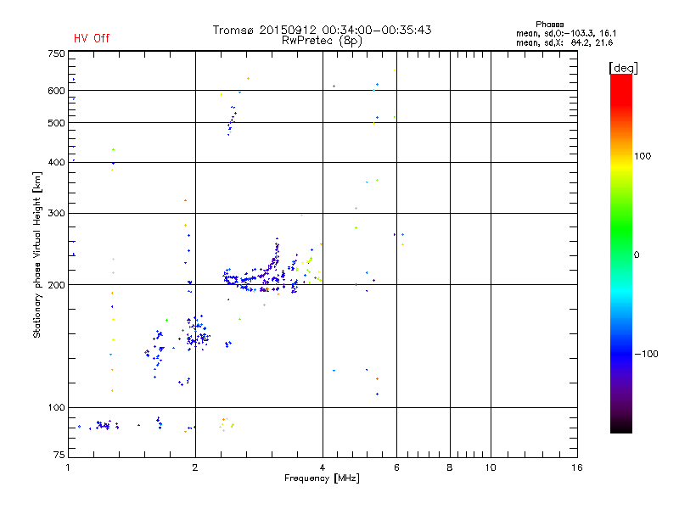Click the 'RwPretec (8p)' subtitle

(322, 41)
